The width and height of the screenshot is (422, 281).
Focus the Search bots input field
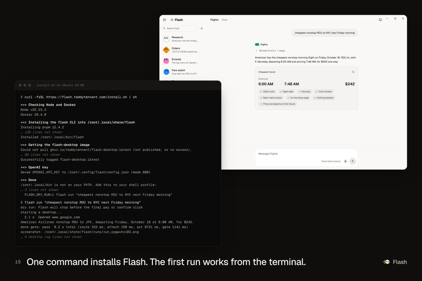pos(180,28)
